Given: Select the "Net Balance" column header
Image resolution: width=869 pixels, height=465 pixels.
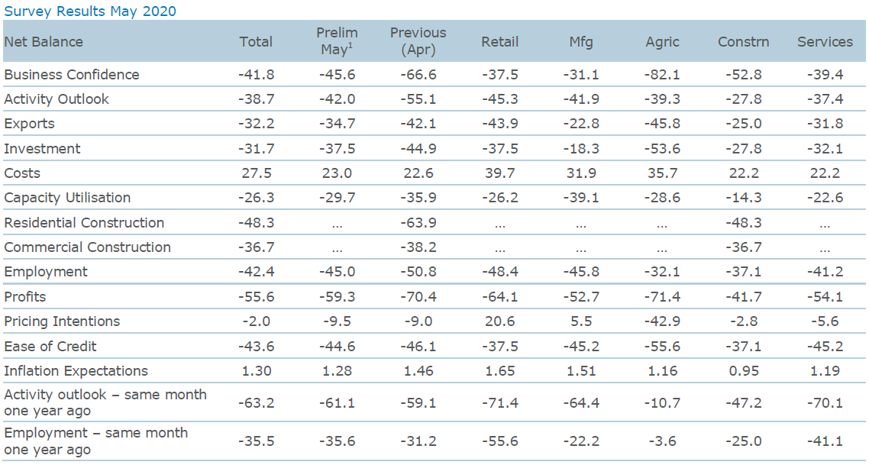Looking at the screenshot, I should [44, 42].
